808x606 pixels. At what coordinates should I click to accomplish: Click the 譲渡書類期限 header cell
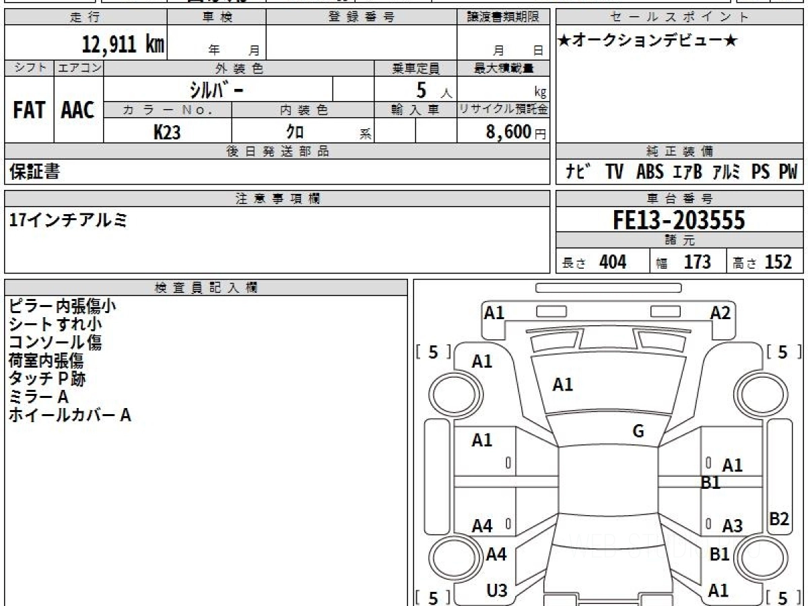click(x=503, y=18)
